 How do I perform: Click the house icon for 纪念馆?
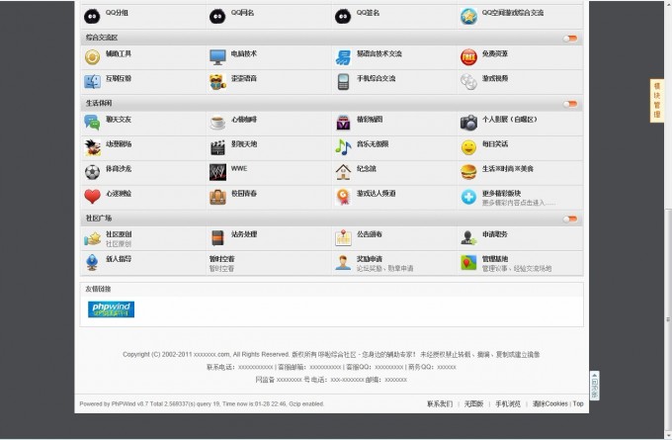click(x=343, y=172)
